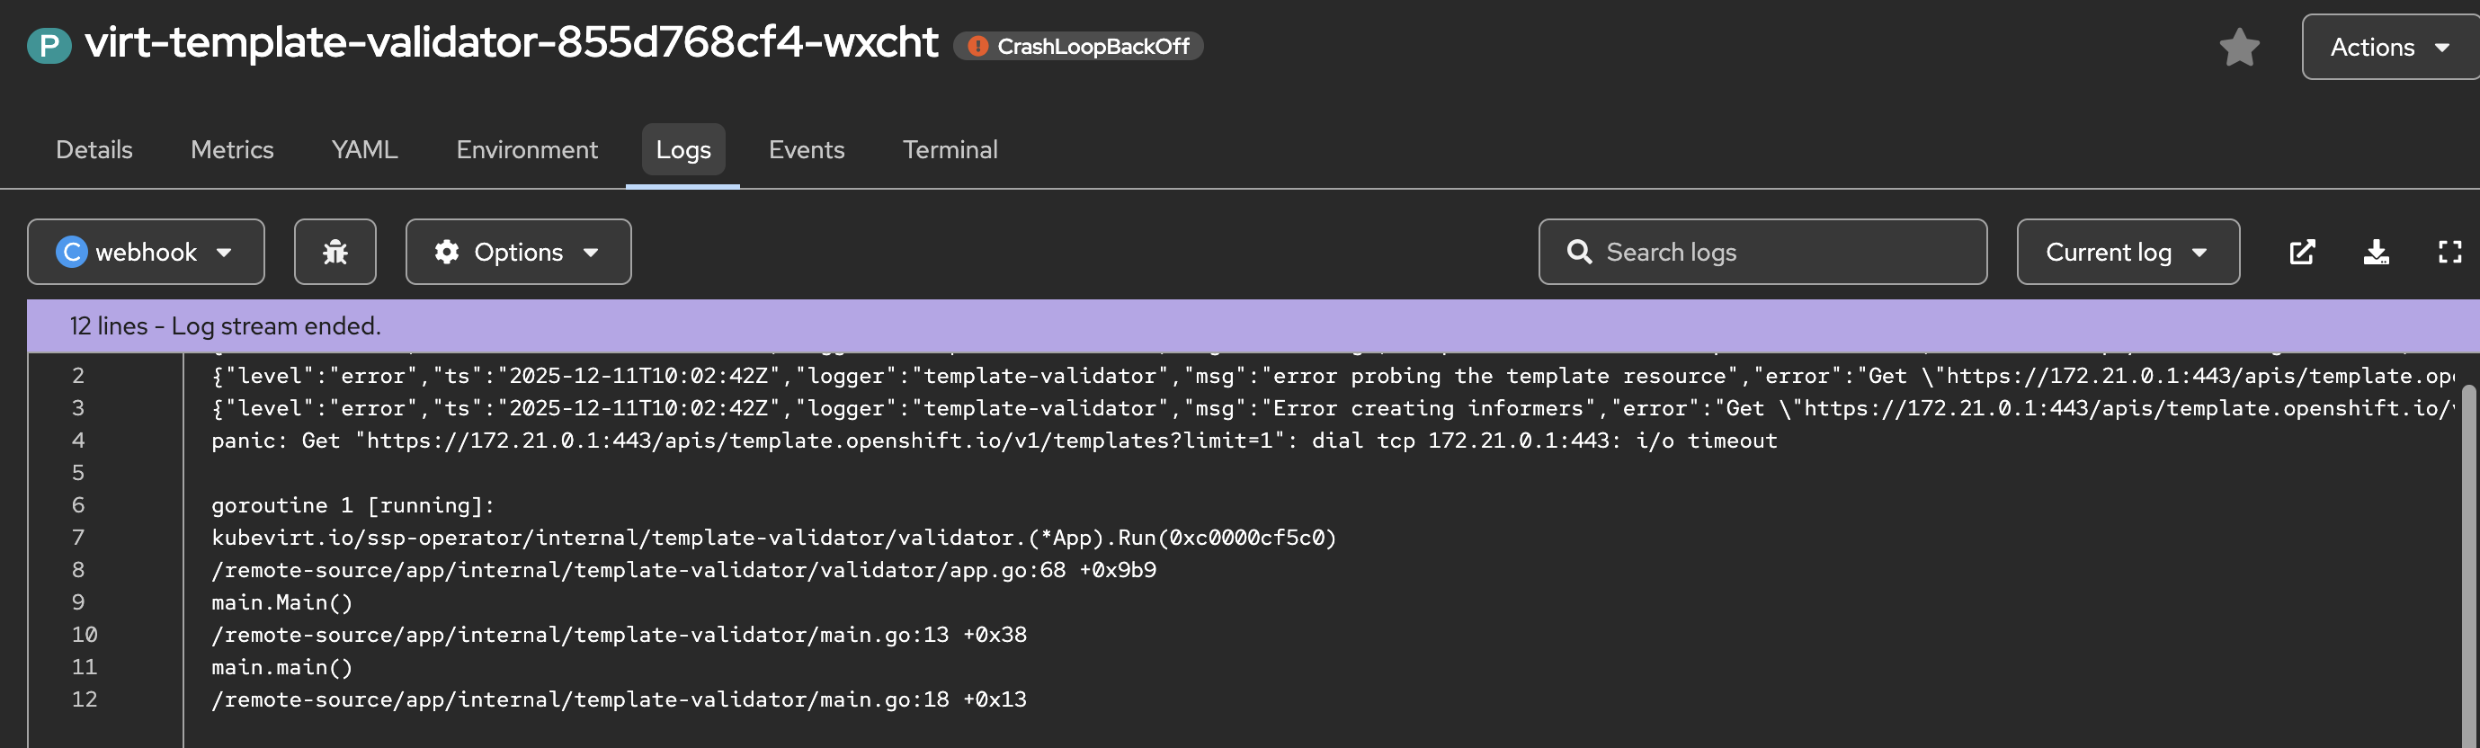
Task: Switch to the Environment tab
Action: click(x=527, y=150)
